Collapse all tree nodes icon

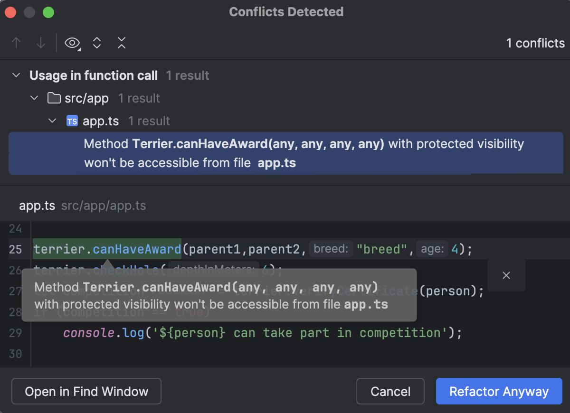click(122, 43)
